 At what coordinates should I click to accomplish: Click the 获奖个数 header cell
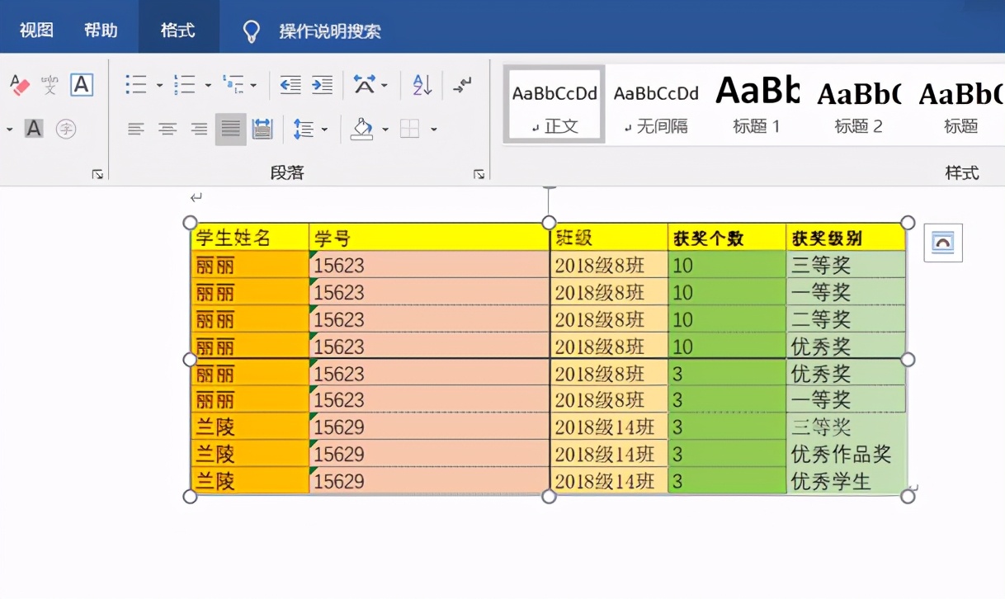coord(726,238)
